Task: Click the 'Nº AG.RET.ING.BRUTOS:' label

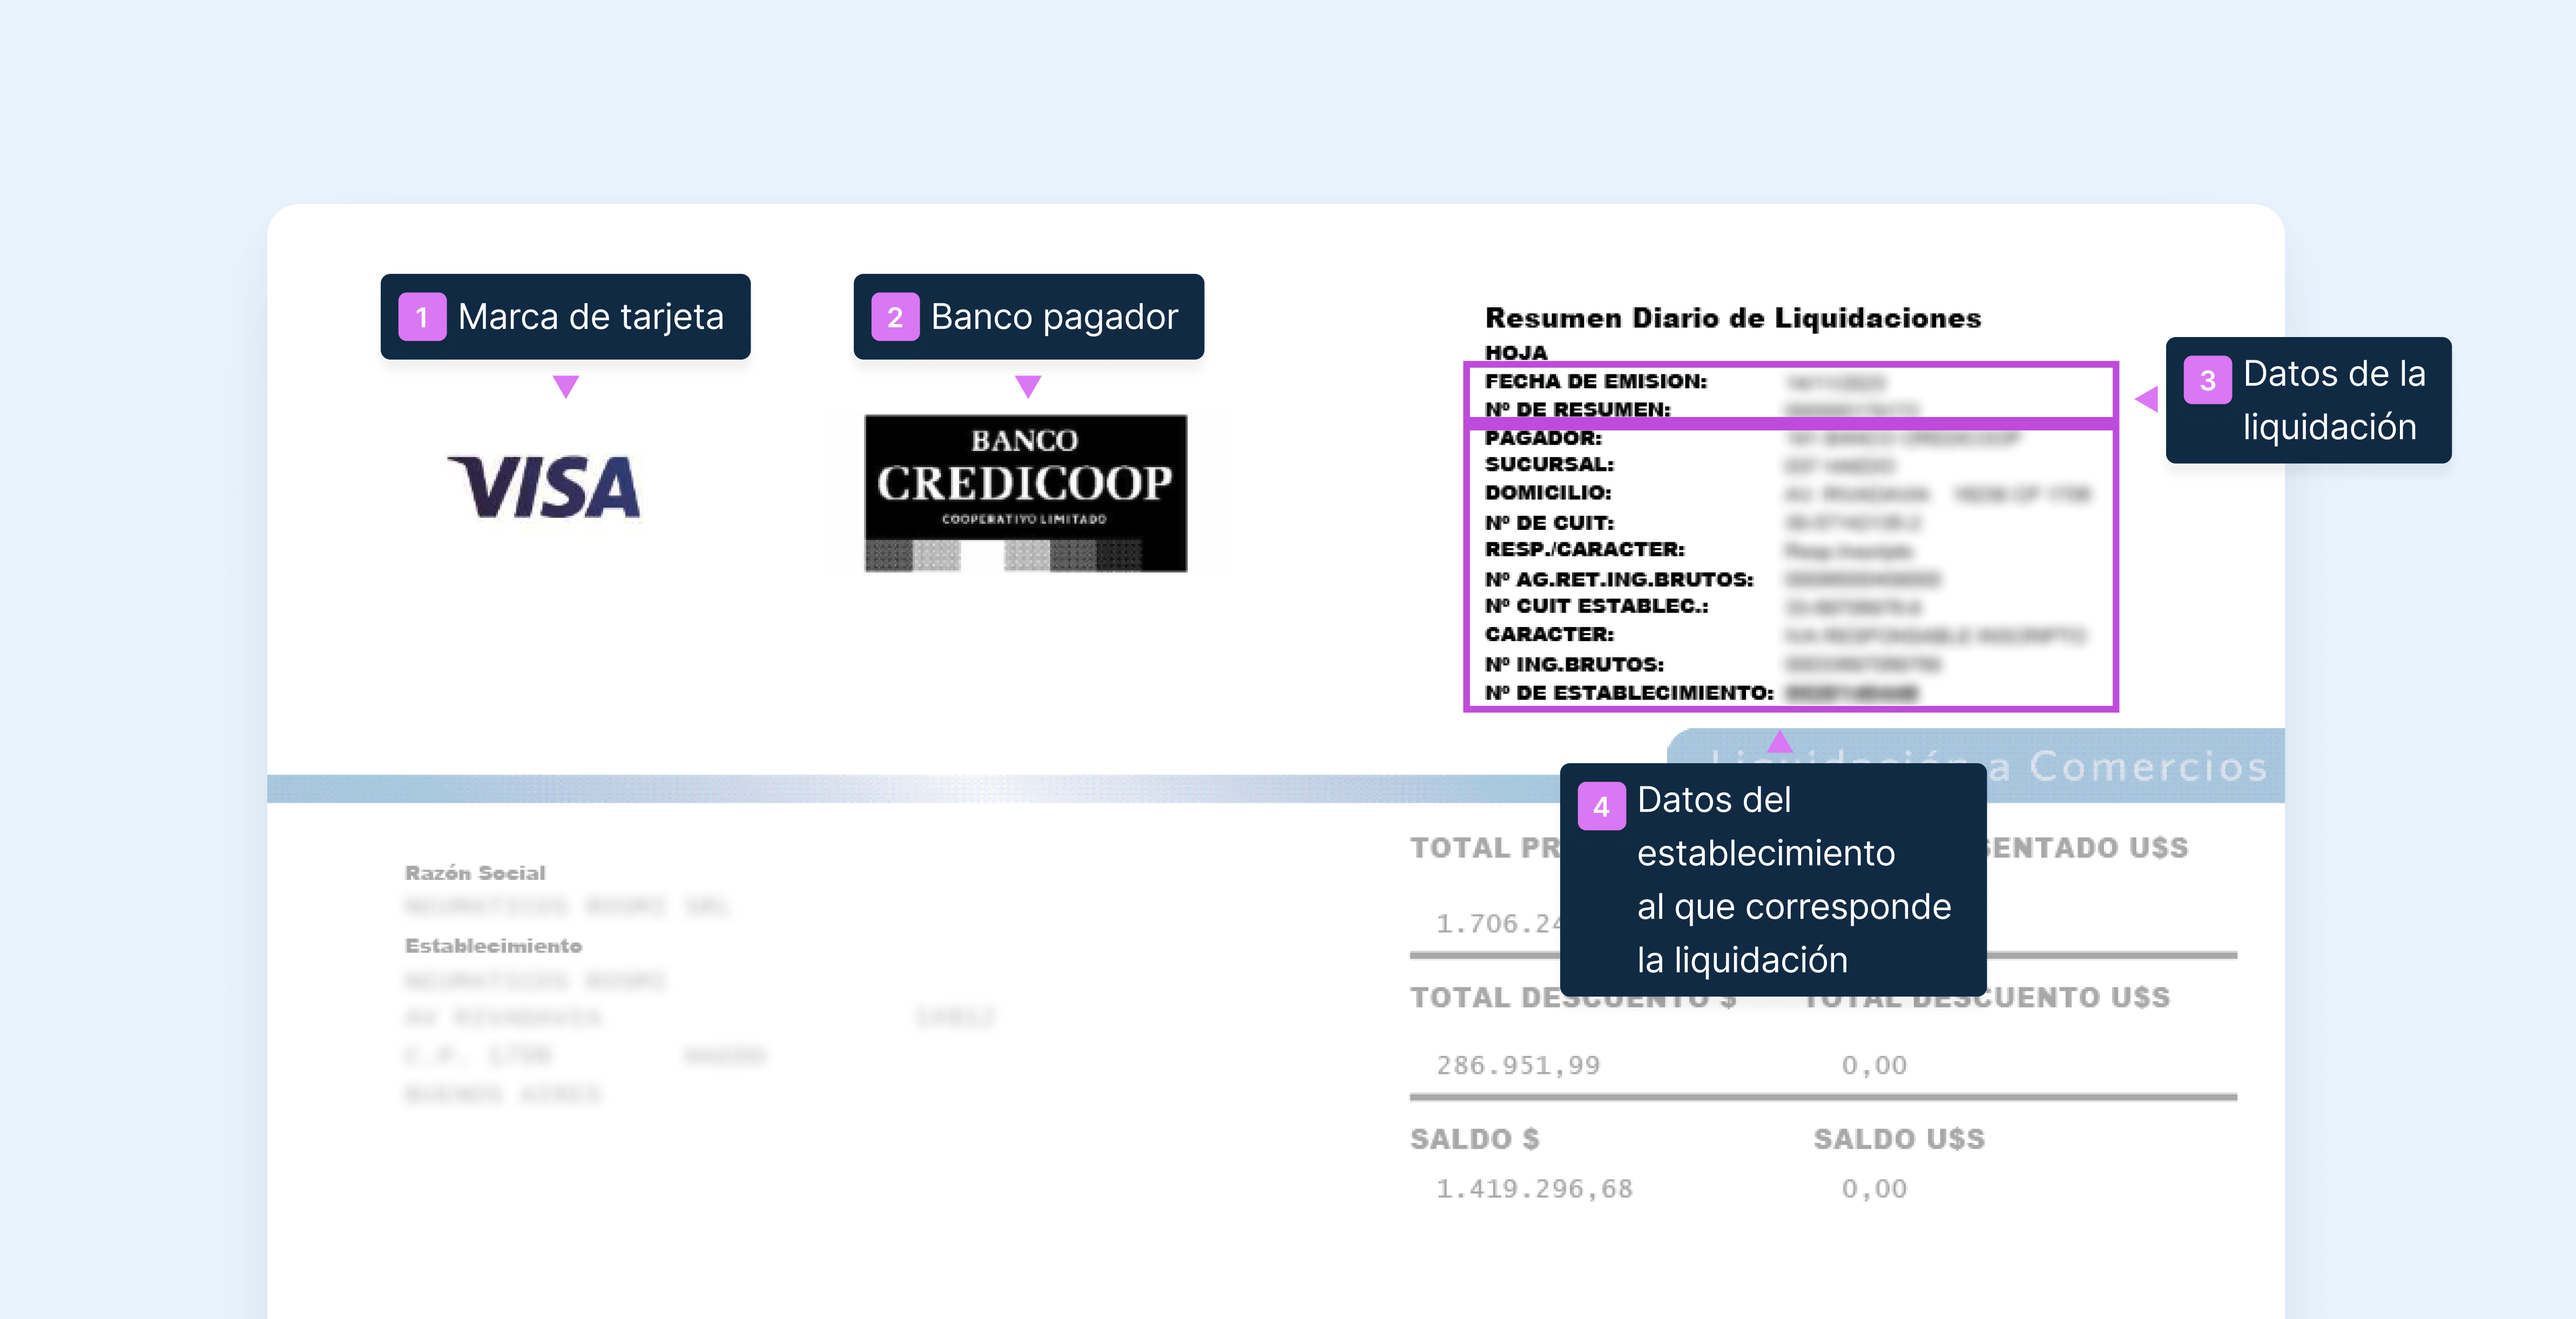Action: pos(1619,579)
